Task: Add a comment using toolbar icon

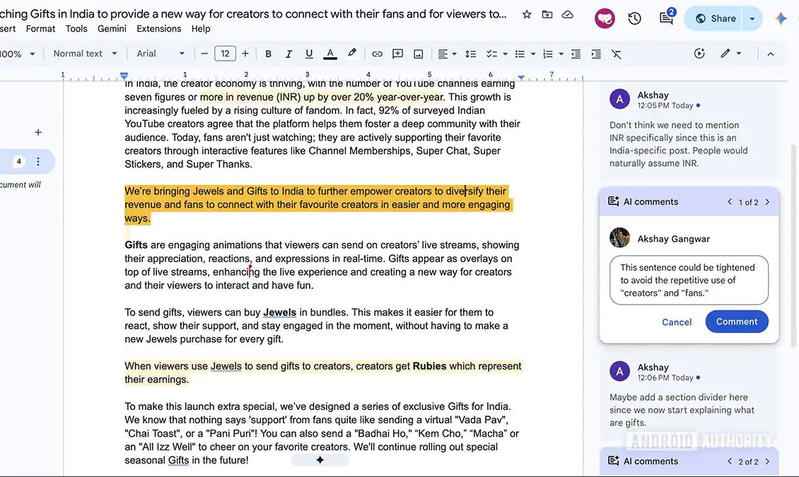Action: point(397,54)
